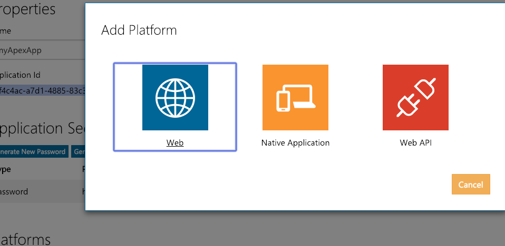Viewport: 505px width, 246px height.
Task: Click the Native Application text label
Action: pyautogui.click(x=295, y=142)
